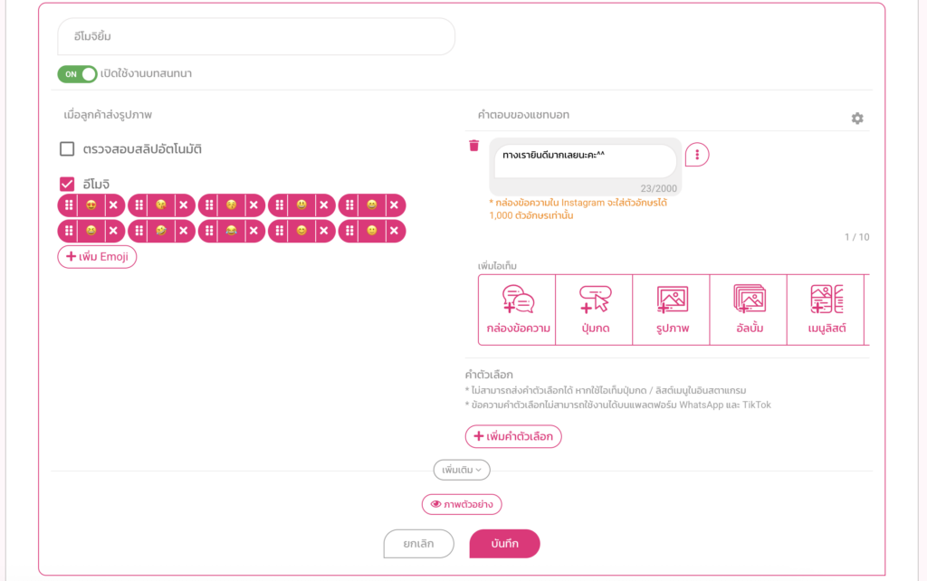
Task: Remove the tears-of-joy emoji chip
Action: click(x=254, y=232)
